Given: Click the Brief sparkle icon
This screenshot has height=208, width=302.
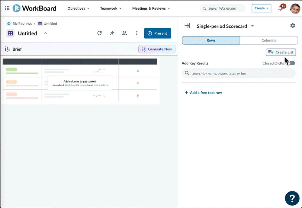Looking at the screenshot, I should (7, 49).
